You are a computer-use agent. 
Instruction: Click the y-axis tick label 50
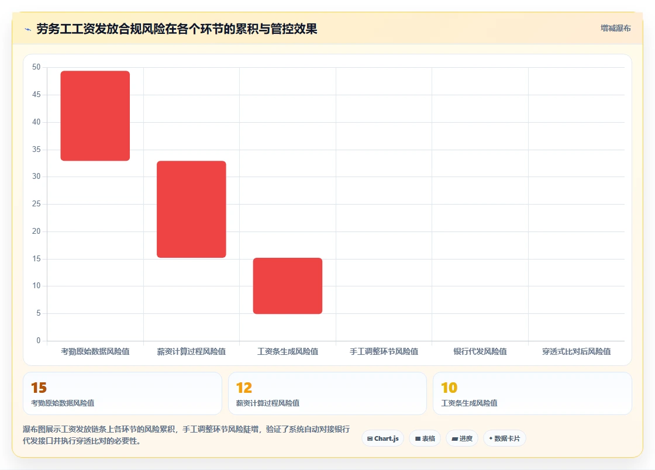click(36, 67)
